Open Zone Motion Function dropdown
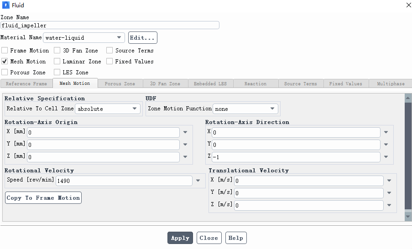 [272, 109]
